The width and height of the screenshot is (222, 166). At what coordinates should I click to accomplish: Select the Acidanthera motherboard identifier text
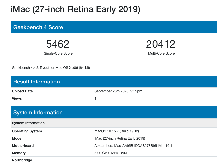pos(133,146)
